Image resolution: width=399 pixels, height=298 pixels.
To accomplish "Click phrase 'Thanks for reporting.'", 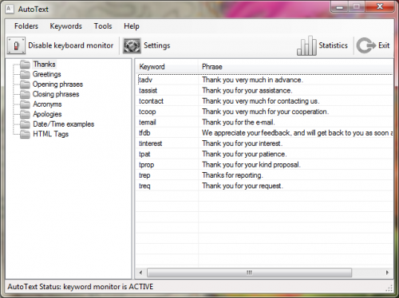I will tap(232, 175).
